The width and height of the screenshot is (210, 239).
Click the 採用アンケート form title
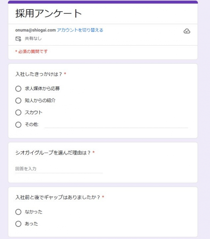(x=49, y=13)
